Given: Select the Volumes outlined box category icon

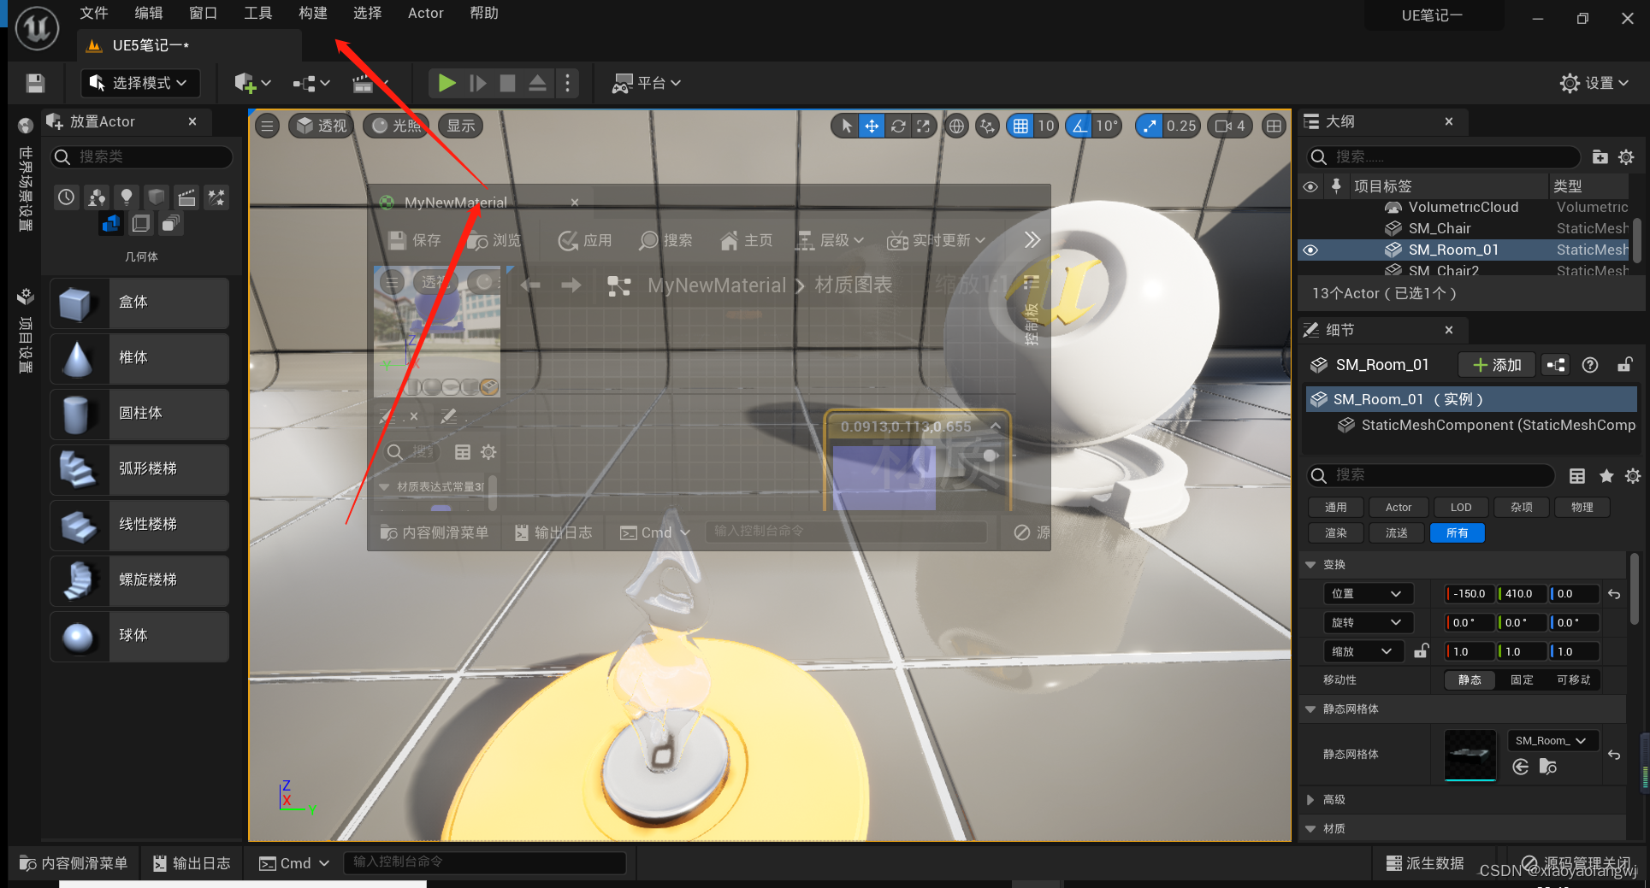Looking at the screenshot, I should coord(141,224).
